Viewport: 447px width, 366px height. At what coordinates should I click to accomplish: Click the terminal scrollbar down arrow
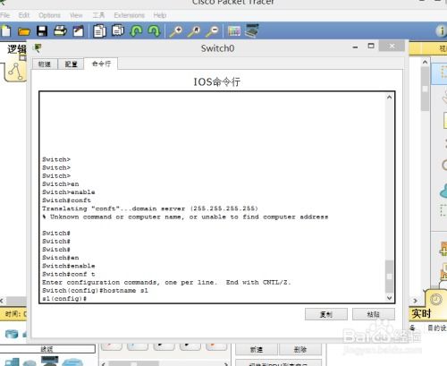389,298
